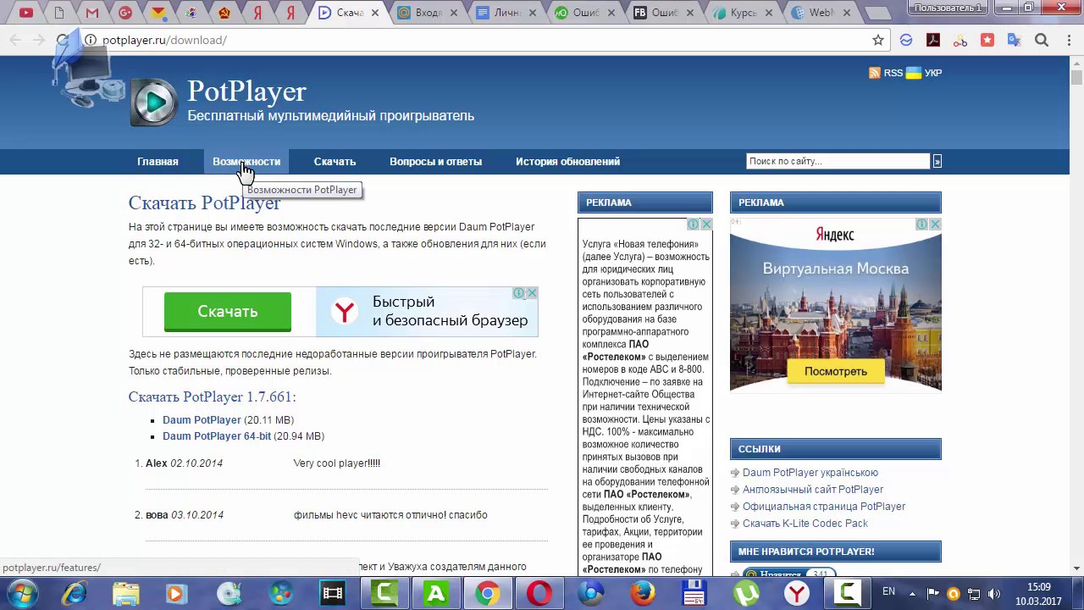
Task: Download Daum PotPlayer 32-bit (20.11 MB)
Action: click(202, 420)
